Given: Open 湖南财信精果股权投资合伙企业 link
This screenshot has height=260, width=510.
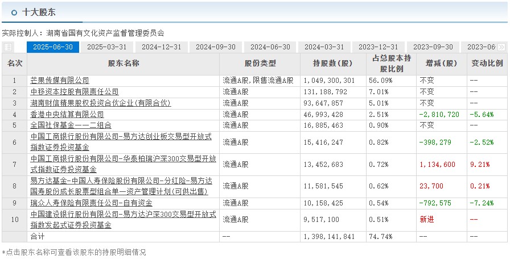Looking at the screenshot, I should coord(101,103).
